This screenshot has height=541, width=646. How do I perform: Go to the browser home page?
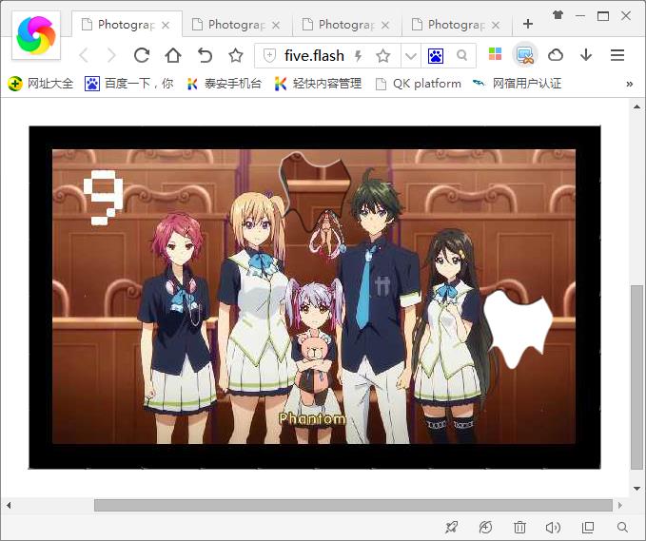coord(172,55)
